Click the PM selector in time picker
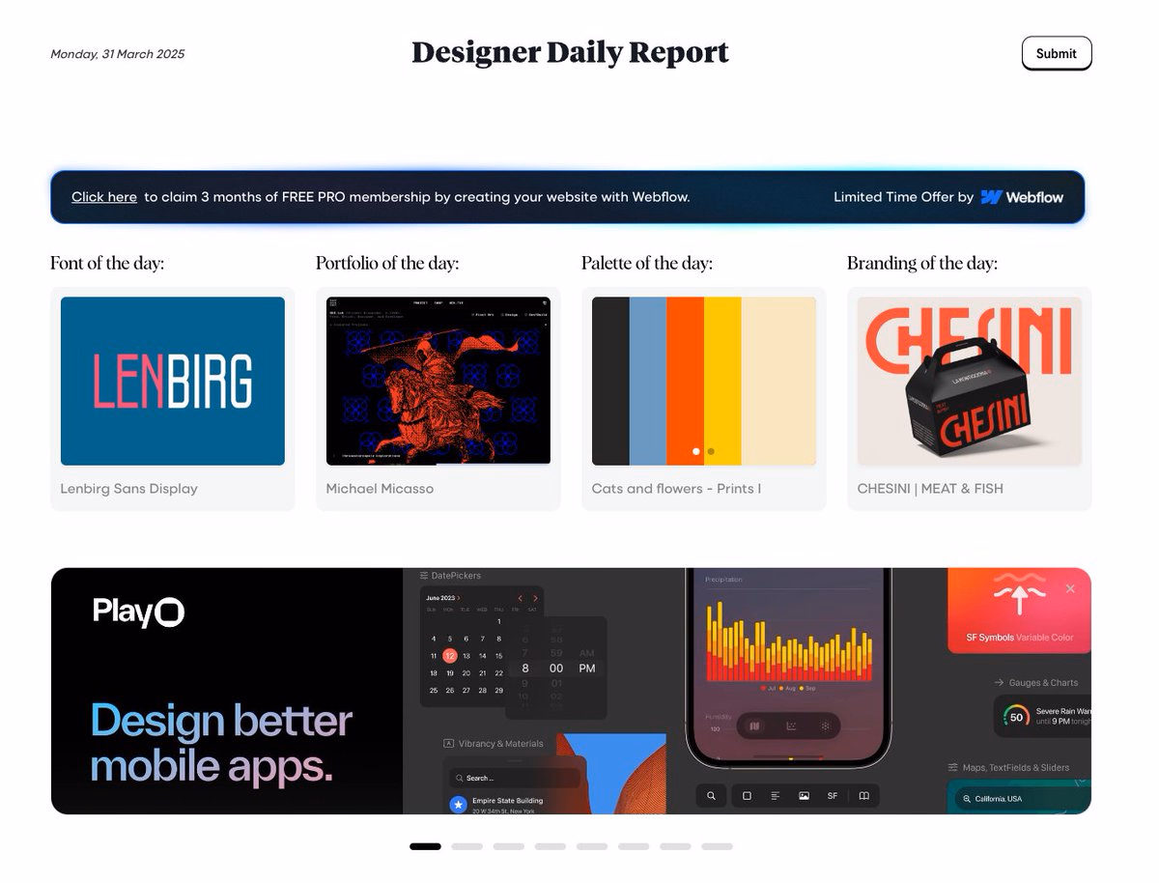This screenshot has width=1159, height=883. 587,669
